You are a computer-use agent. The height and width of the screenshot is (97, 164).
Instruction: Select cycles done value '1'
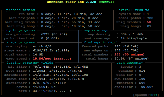pos(148,14)
